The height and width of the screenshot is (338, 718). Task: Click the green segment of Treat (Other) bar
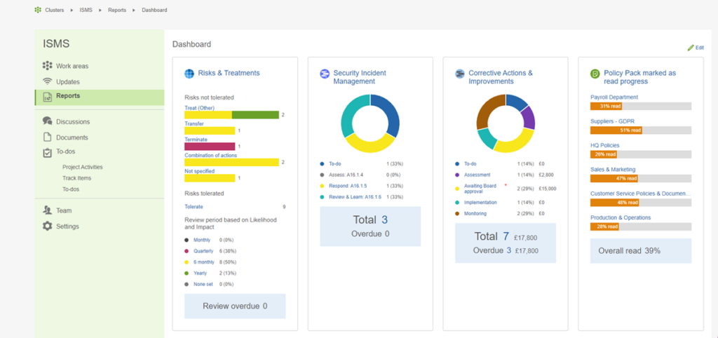point(255,115)
